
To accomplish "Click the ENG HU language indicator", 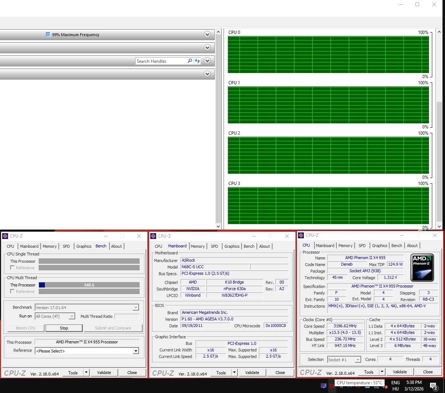I will pyautogui.click(x=395, y=386).
